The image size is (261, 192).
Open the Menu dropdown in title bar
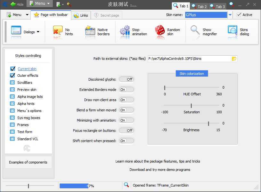pos(40,4)
